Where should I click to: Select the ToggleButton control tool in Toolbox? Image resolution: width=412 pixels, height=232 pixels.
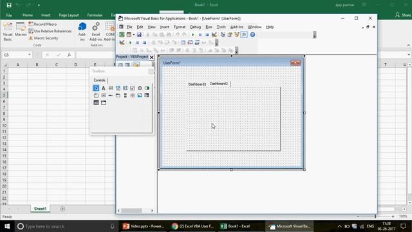point(147,88)
